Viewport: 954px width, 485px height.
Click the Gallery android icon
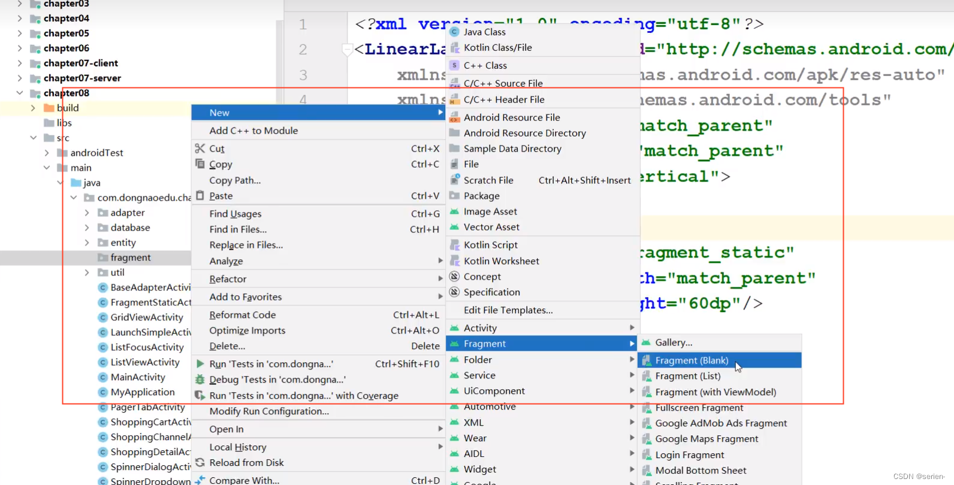(x=647, y=342)
